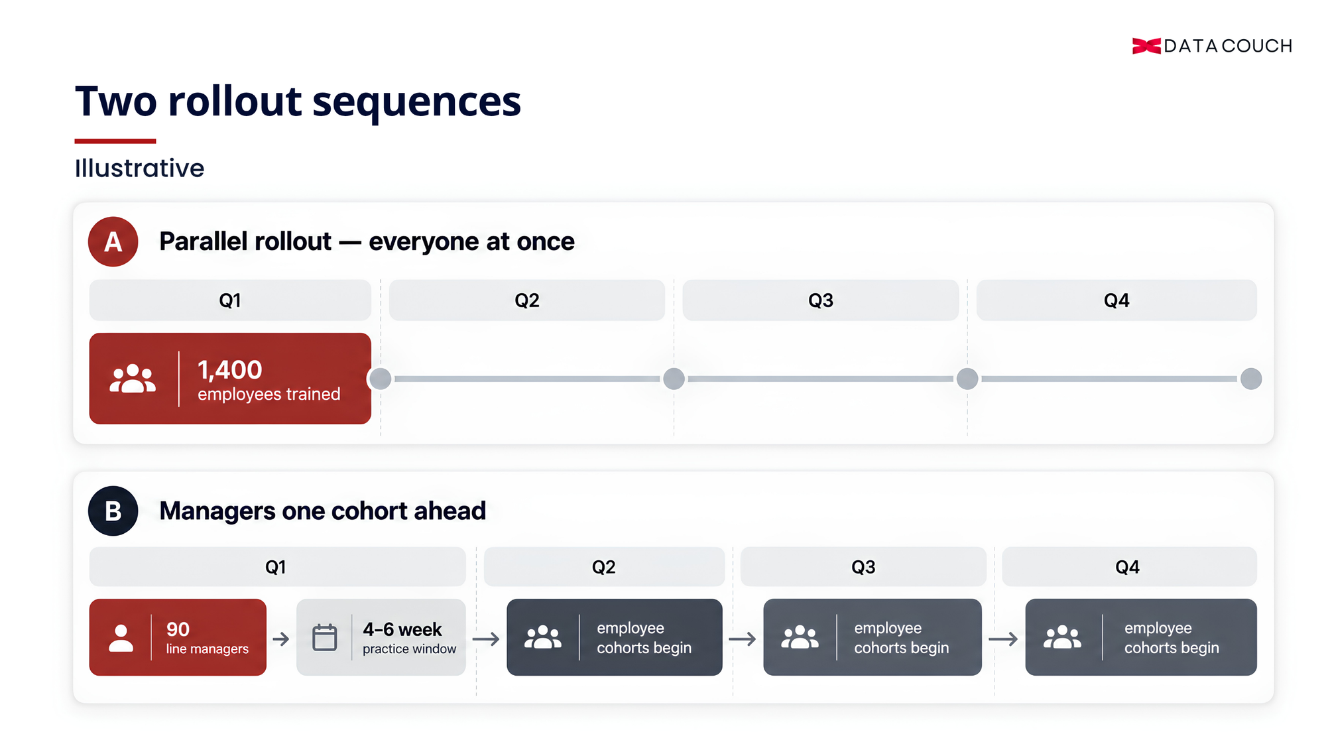
Task: Select the Q2 header in managers cohort section
Action: [604, 567]
